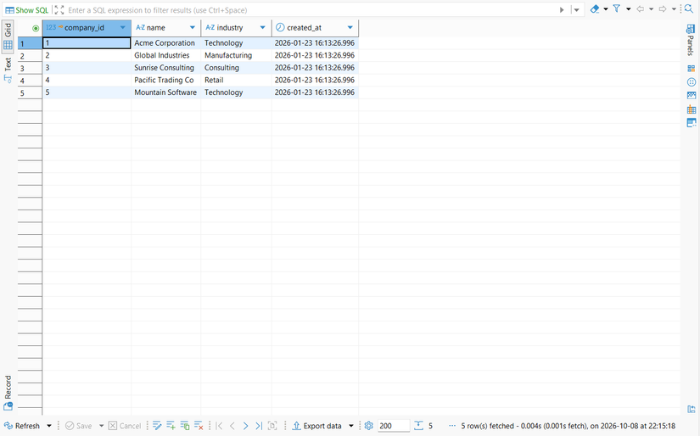Select the Sunrise Consulting cell

(x=166, y=68)
